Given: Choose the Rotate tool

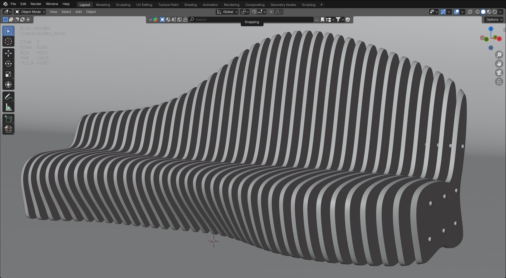Looking at the screenshot, I should (8, 64).
